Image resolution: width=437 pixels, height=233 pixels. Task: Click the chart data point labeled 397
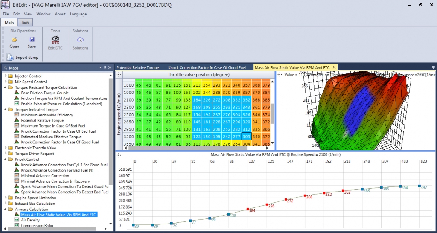tap(419, 186)
